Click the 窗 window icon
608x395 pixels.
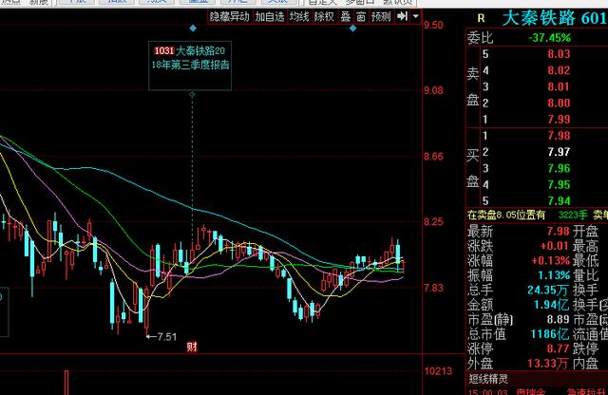point(361,16)
